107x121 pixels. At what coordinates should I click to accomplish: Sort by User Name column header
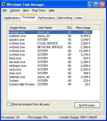pos(50,28)
